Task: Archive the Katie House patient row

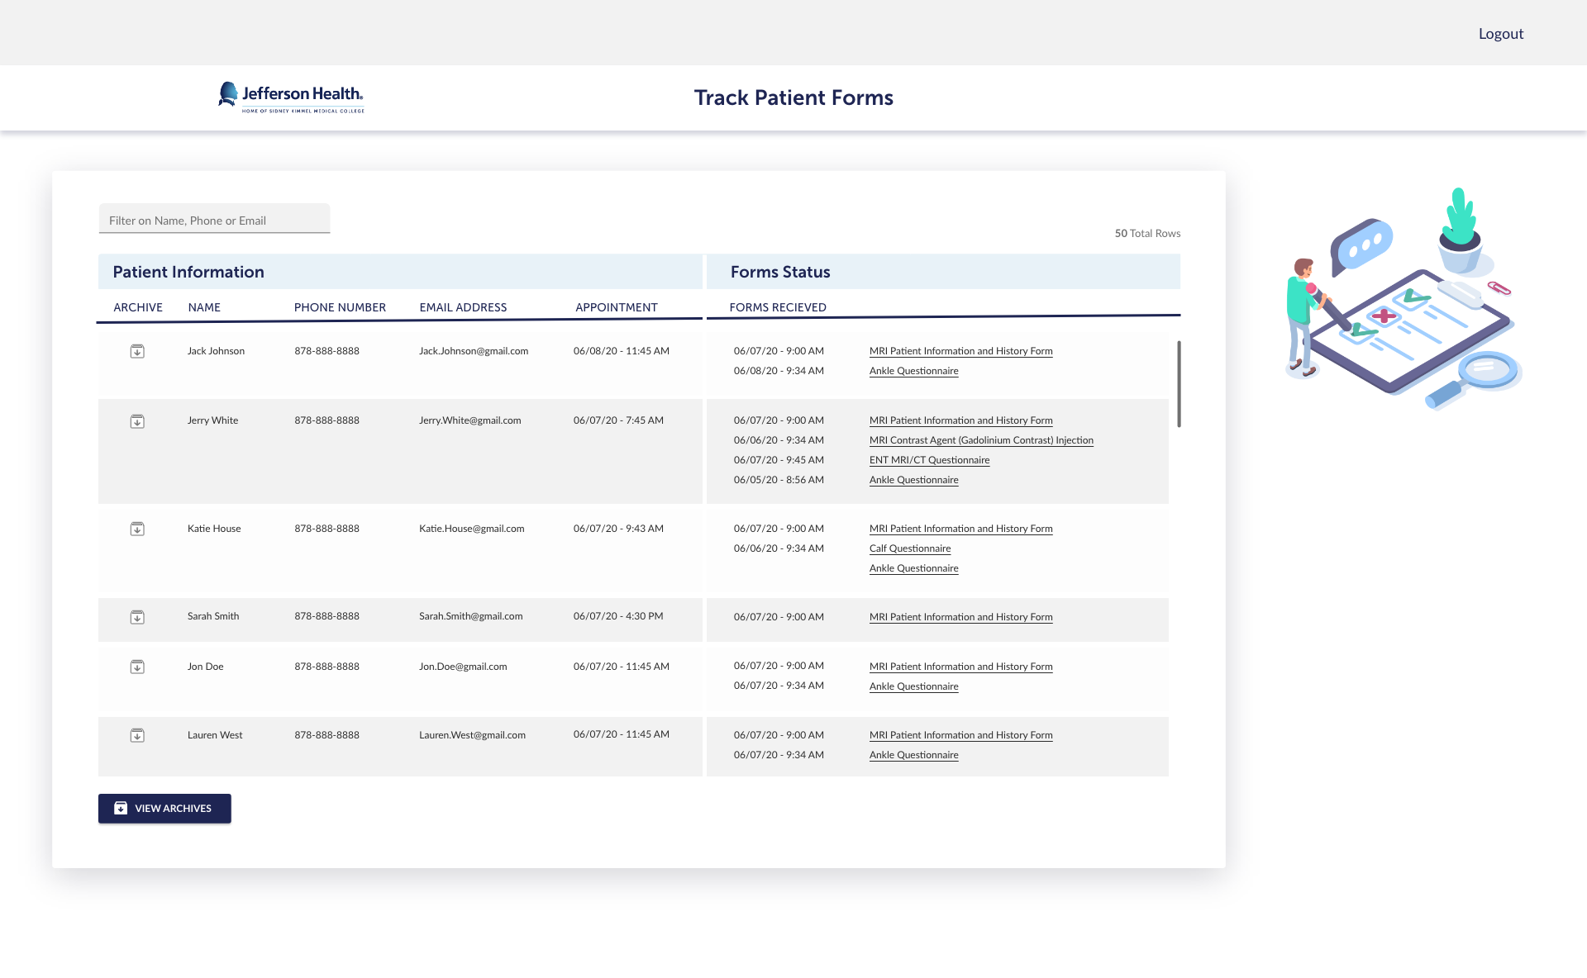Action: click(137, 529)
